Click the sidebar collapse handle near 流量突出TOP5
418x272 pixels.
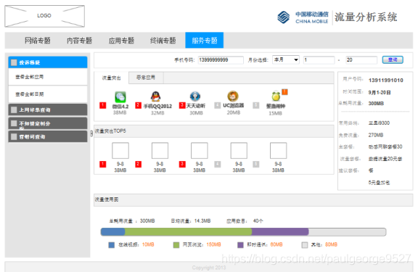[91, 133]
